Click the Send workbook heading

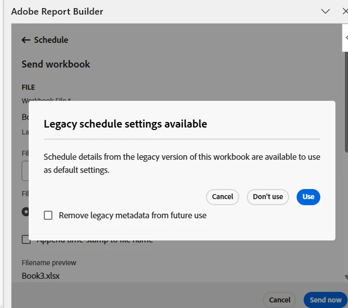tap(56, 64)
